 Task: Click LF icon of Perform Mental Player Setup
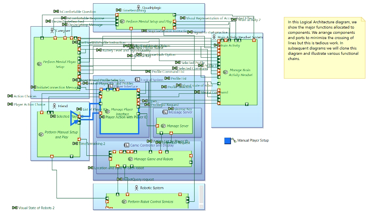coord(39,64)
